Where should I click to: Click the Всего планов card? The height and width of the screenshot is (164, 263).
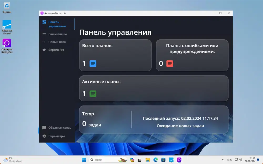tap(115, 55)
